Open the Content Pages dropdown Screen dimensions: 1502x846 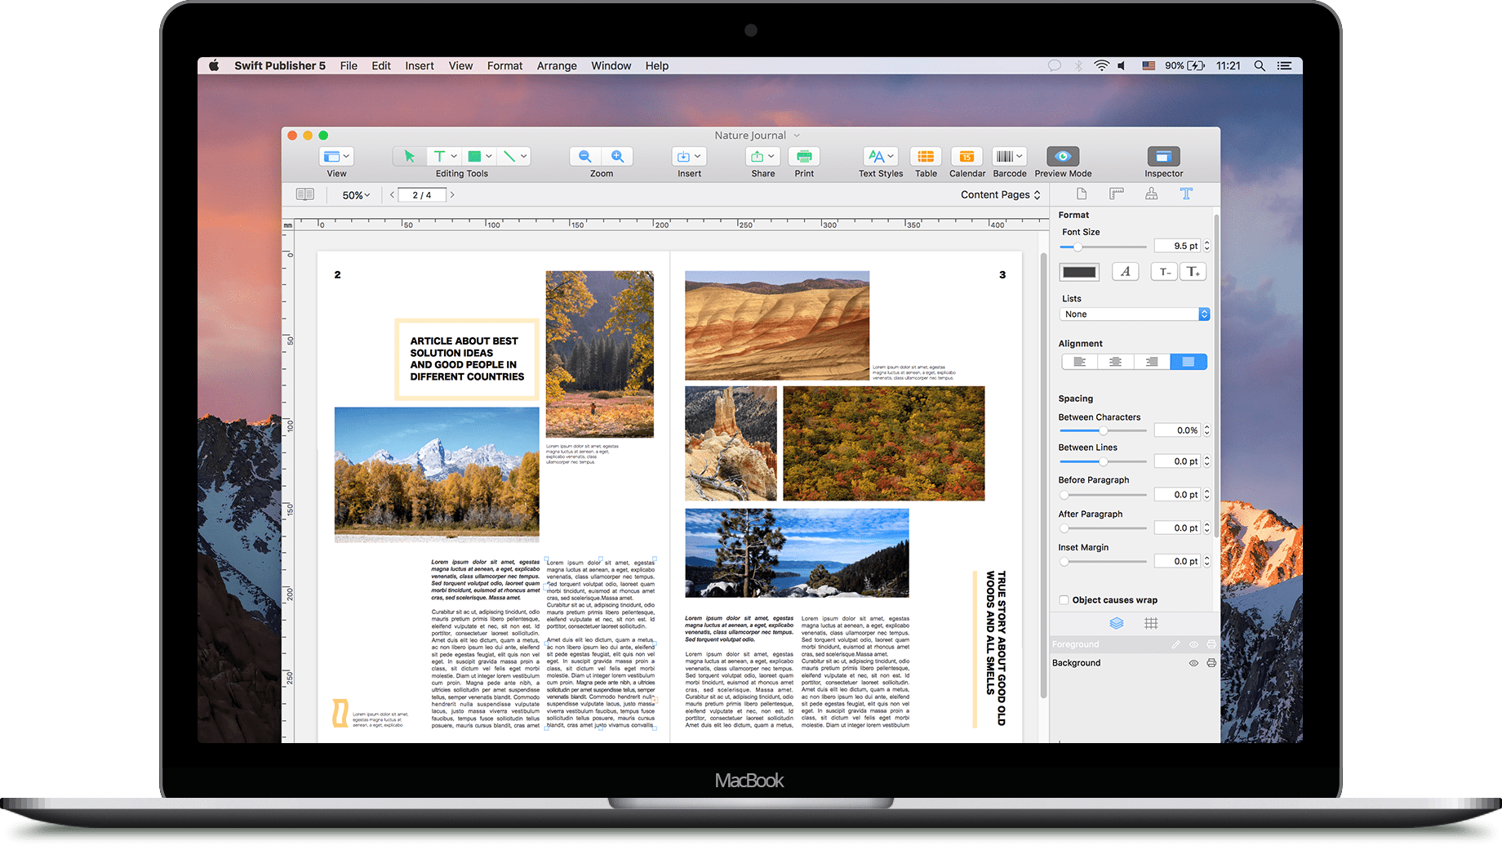[1000, 194]
